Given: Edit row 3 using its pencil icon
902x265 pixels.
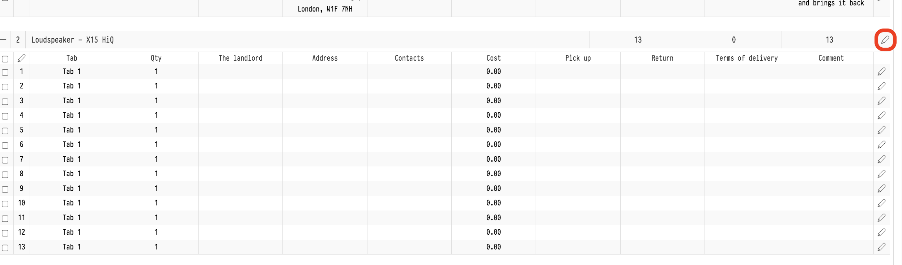Looking at the screenshot, I should [x=881, y=101].
